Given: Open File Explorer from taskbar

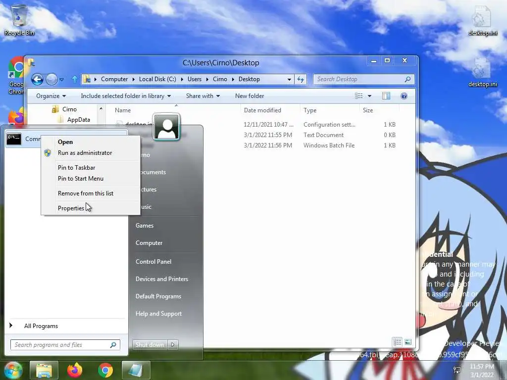Looking at the screenshot, I should [x=44, y=370].
